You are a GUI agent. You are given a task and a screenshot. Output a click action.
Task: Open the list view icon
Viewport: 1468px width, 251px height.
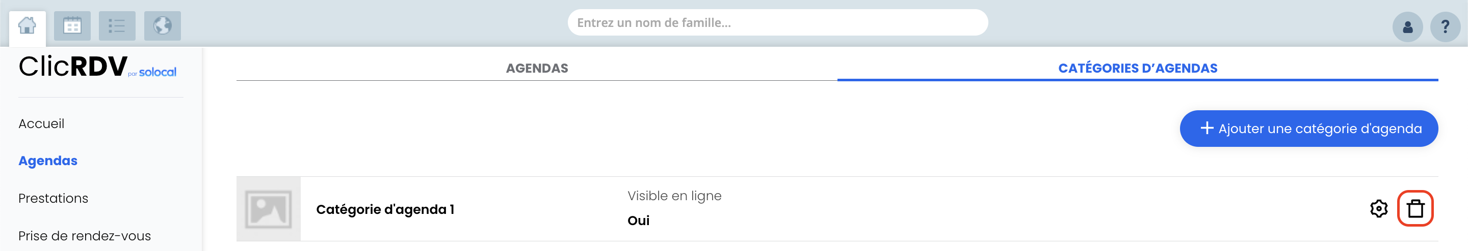[x=117, y=26]
